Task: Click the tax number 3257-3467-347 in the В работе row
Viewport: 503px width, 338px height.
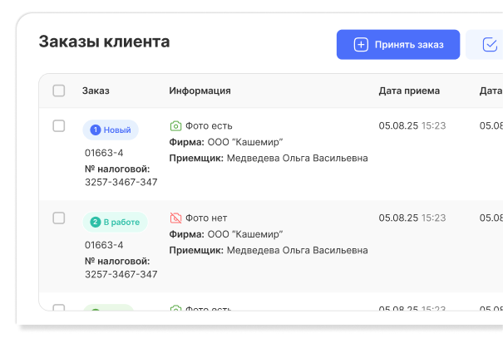Action: click(x=121, y=274)
